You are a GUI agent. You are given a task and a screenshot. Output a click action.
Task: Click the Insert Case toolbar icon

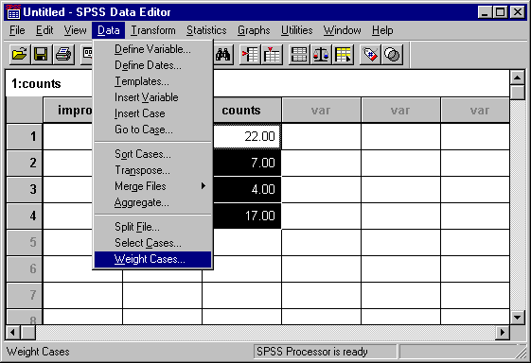click(250, 55)
